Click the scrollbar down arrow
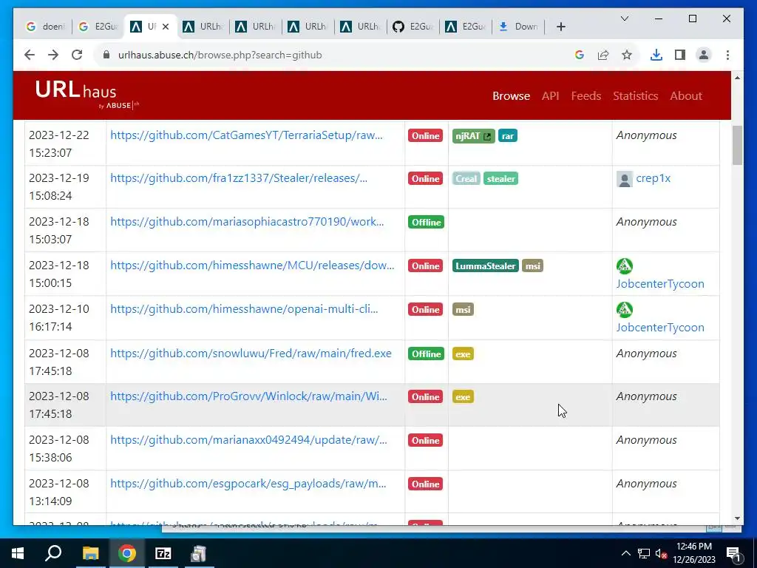The width and height of the screenshot is (757, 568). pos(737,518)
